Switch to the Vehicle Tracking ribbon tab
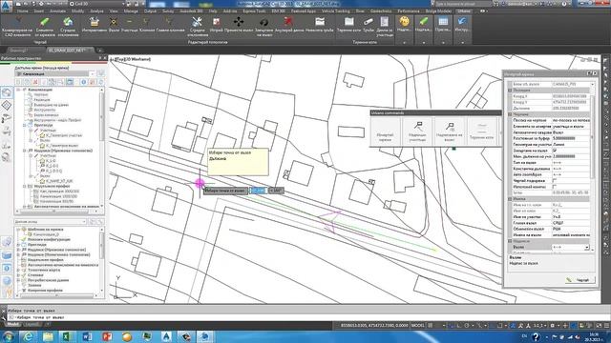Viewport: 611px width, 343px height. tap(335, 11)
